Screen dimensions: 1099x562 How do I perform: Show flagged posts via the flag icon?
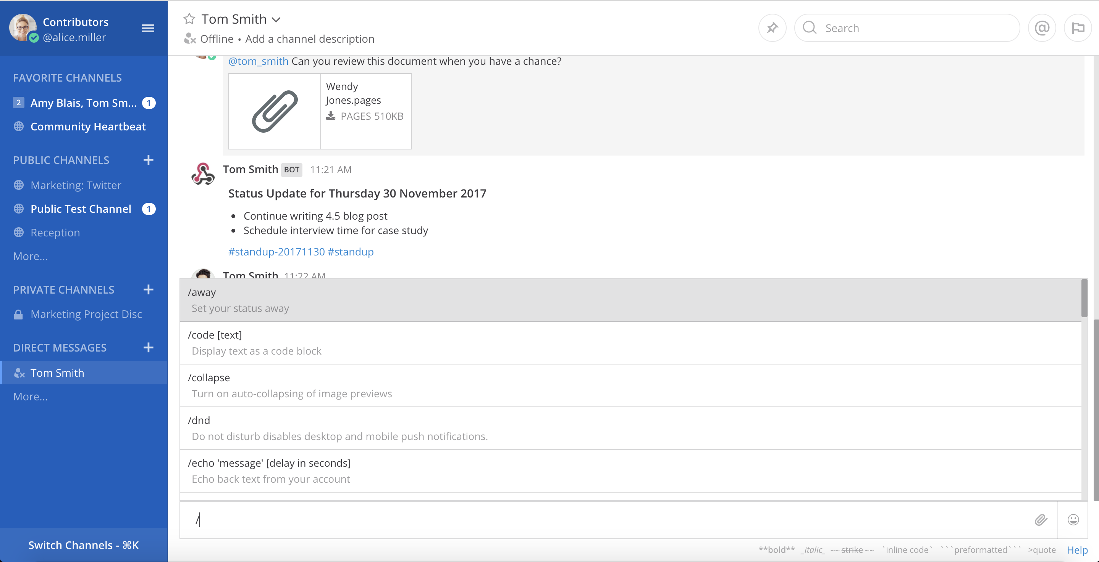coord(1077,28)
